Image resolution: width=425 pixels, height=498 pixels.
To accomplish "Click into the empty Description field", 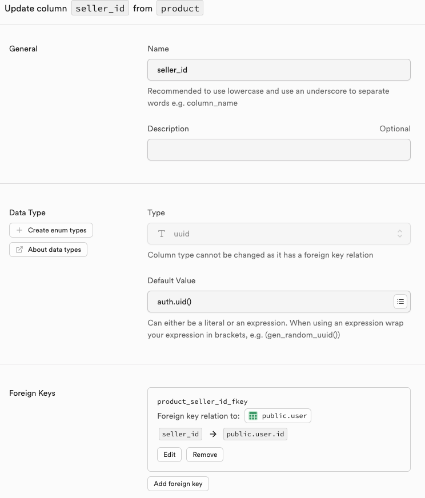I will [279, 150].
